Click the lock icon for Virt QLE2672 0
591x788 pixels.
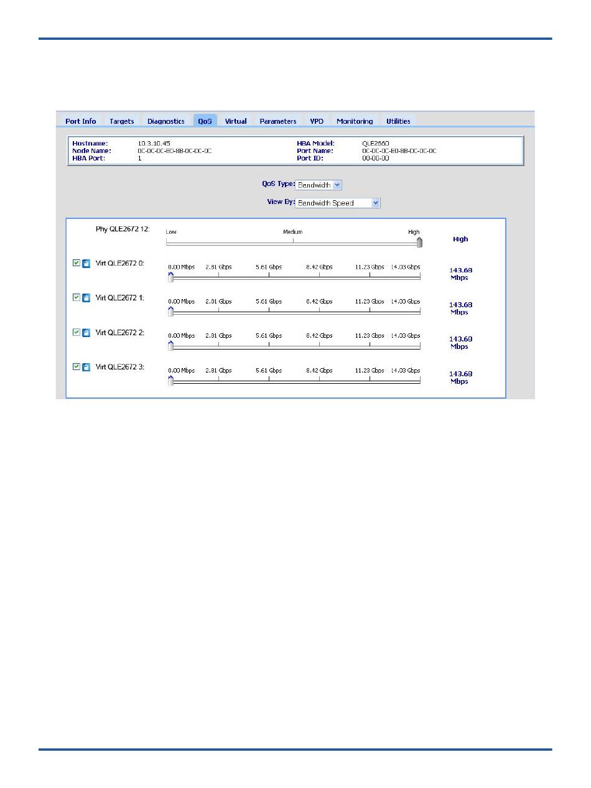point(86,264)
